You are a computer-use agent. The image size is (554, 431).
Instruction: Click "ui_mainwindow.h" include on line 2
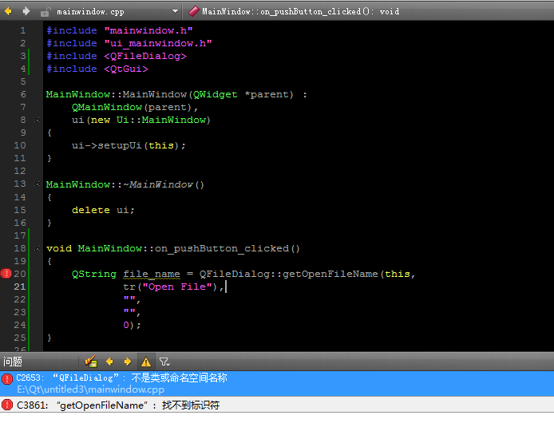coord(158,43)
